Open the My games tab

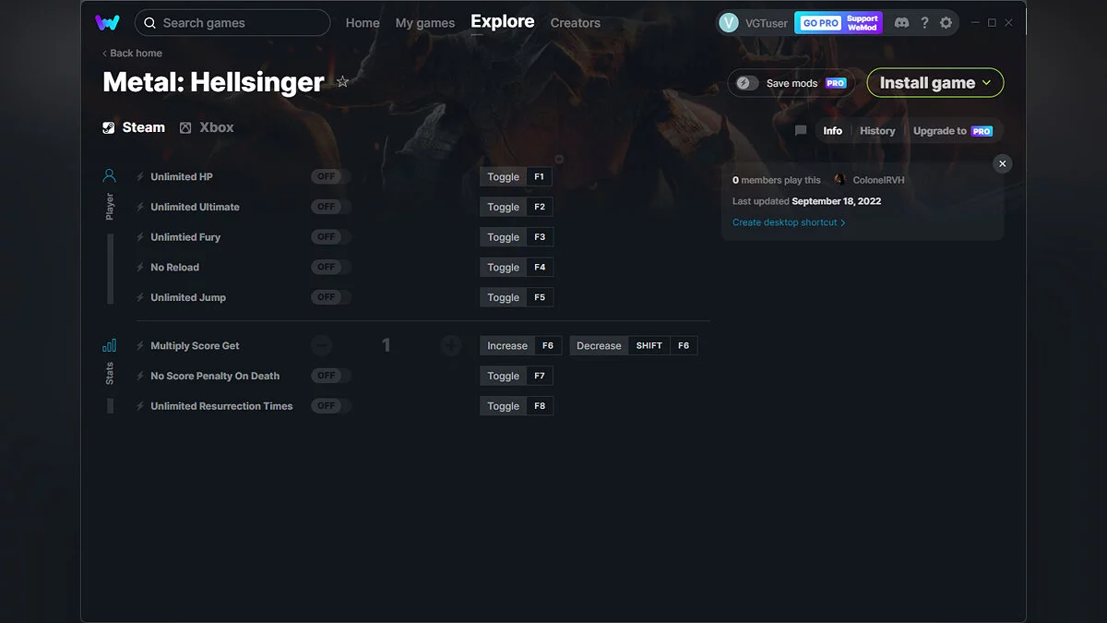425,23
